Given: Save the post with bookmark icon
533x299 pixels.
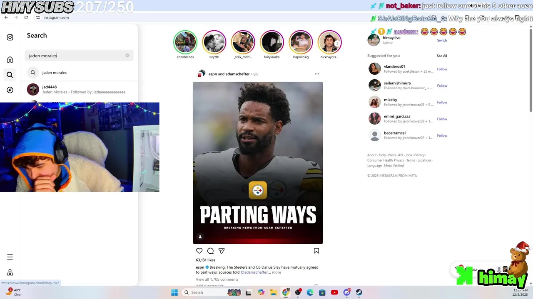Looking at the screenshot, I should (316, 251).
